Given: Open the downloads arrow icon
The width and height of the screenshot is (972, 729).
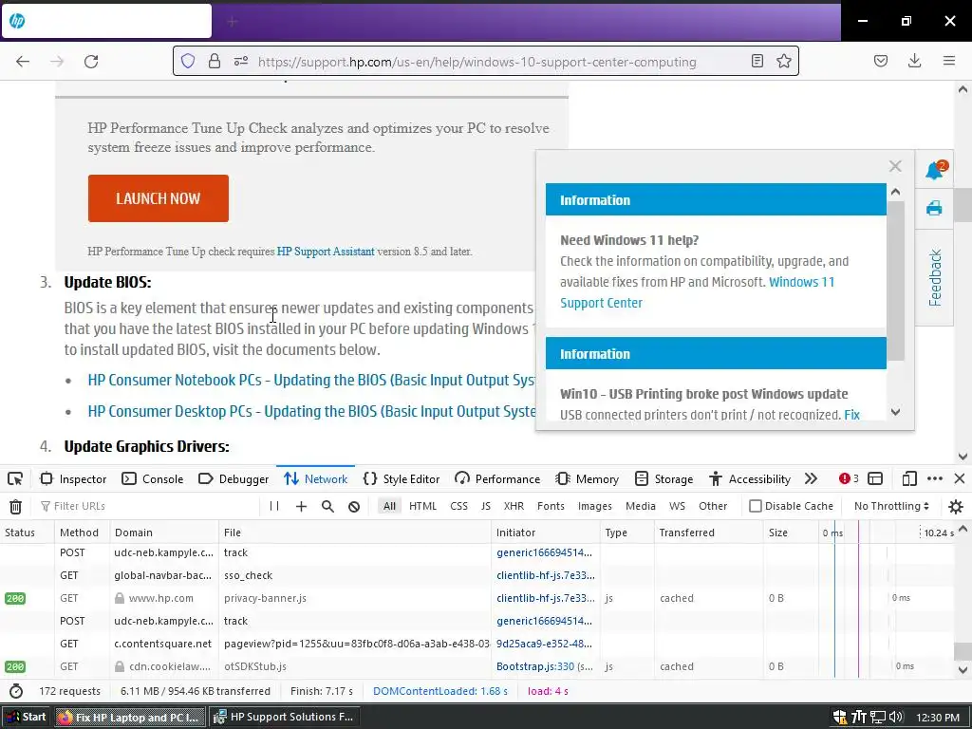Looking at the screenshot, I should pyautogui.click(x=914, y=61).
